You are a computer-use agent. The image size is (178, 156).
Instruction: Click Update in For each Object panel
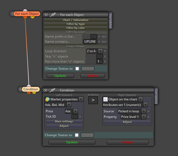(60, 76)
